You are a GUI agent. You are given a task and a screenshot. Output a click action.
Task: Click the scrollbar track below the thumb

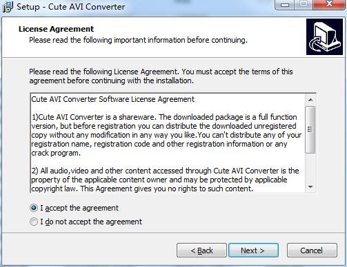310,167
